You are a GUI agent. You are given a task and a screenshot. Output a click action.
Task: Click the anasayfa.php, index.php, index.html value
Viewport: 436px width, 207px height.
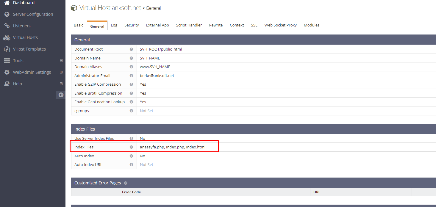(x=173, y=147)
